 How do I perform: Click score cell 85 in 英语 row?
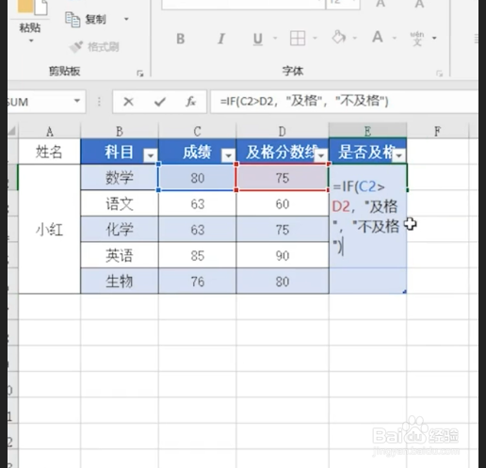pos(197,255)
